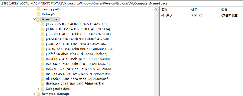
Task: Click the tree pane scroll-up arrow
Action: [156, 9]
